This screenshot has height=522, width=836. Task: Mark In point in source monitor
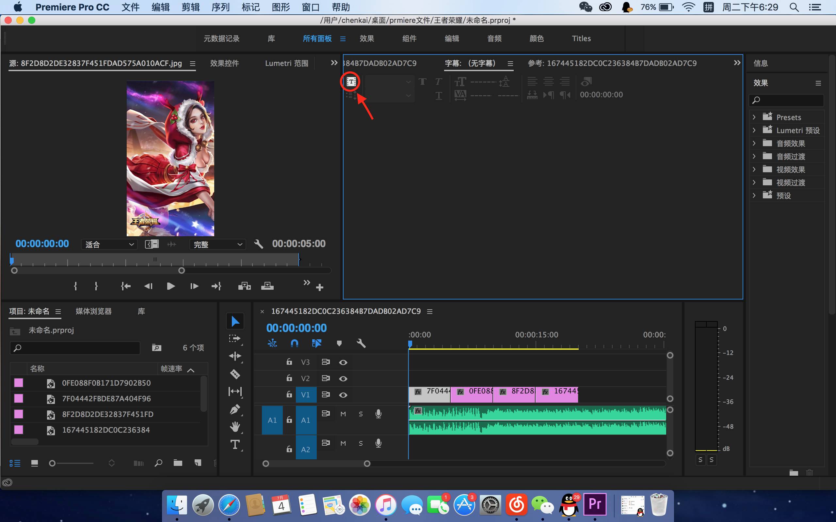(75, 286)
